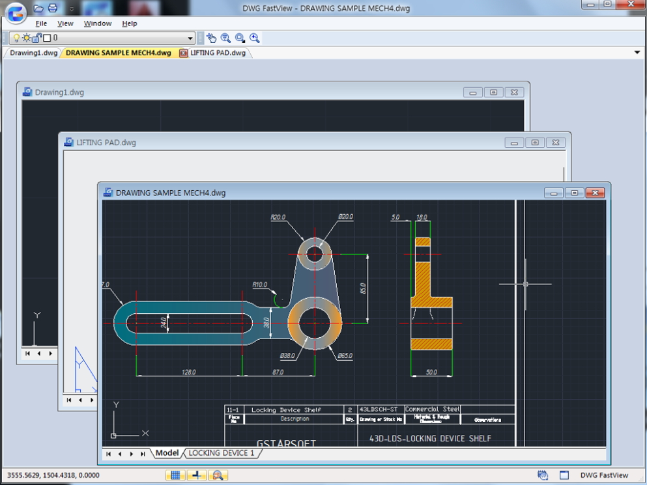This screenshot has width=647, height=485.
Task: Switch to the Drawing1.dwg document tab
Action: tap(33, 53)
